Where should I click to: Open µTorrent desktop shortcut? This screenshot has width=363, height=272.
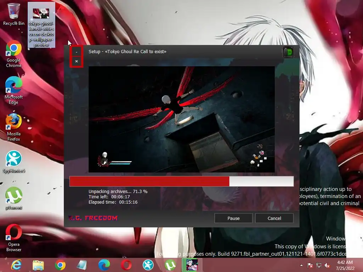click(x=14, y=198)
